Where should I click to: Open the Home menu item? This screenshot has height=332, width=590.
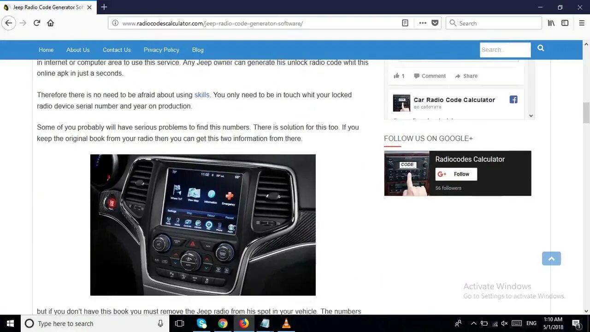pyautogui.click(x=46, y=50)
